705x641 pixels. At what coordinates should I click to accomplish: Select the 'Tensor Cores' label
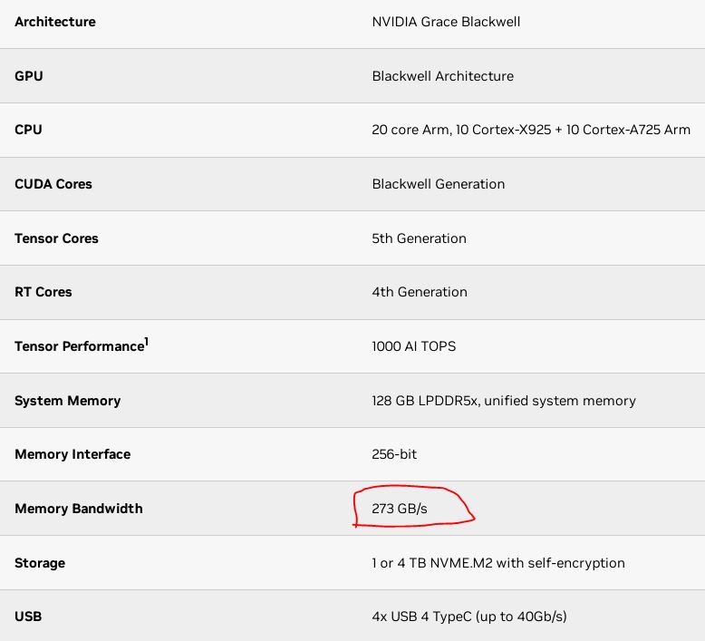pyautogui.click(x=56, y=238)
